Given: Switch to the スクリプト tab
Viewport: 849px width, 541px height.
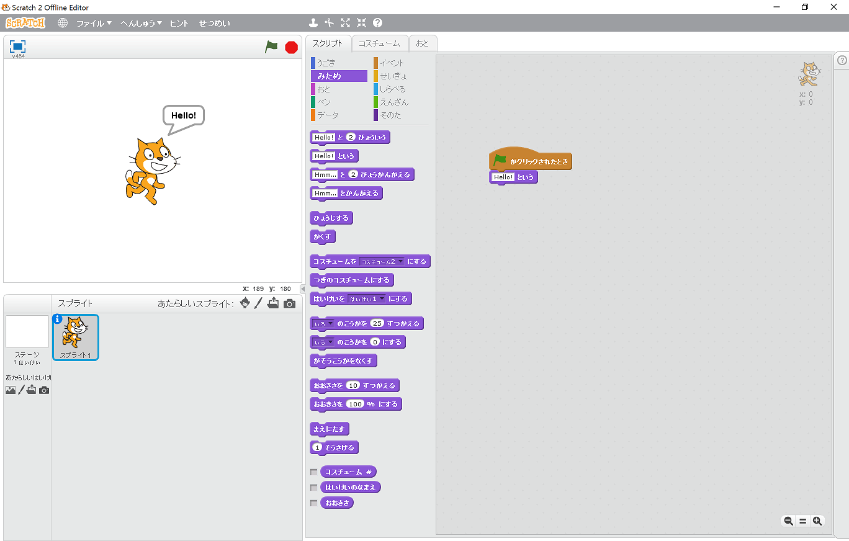Looking at the screenshot, I should click(328, 43).
